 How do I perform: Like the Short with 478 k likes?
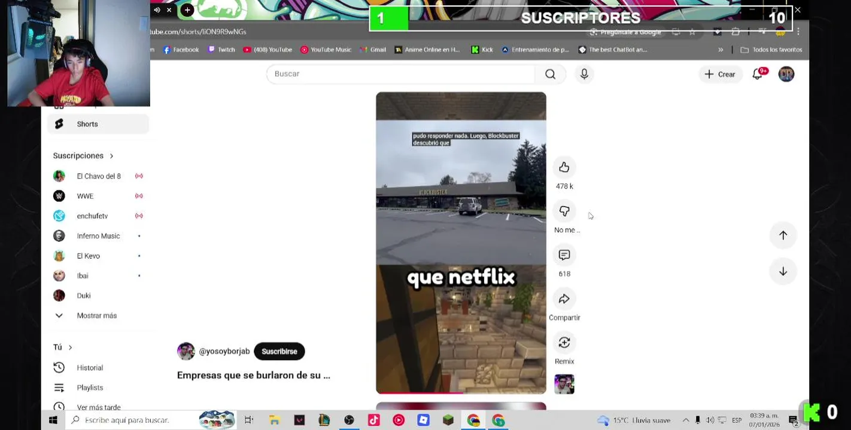click(564, 168)
